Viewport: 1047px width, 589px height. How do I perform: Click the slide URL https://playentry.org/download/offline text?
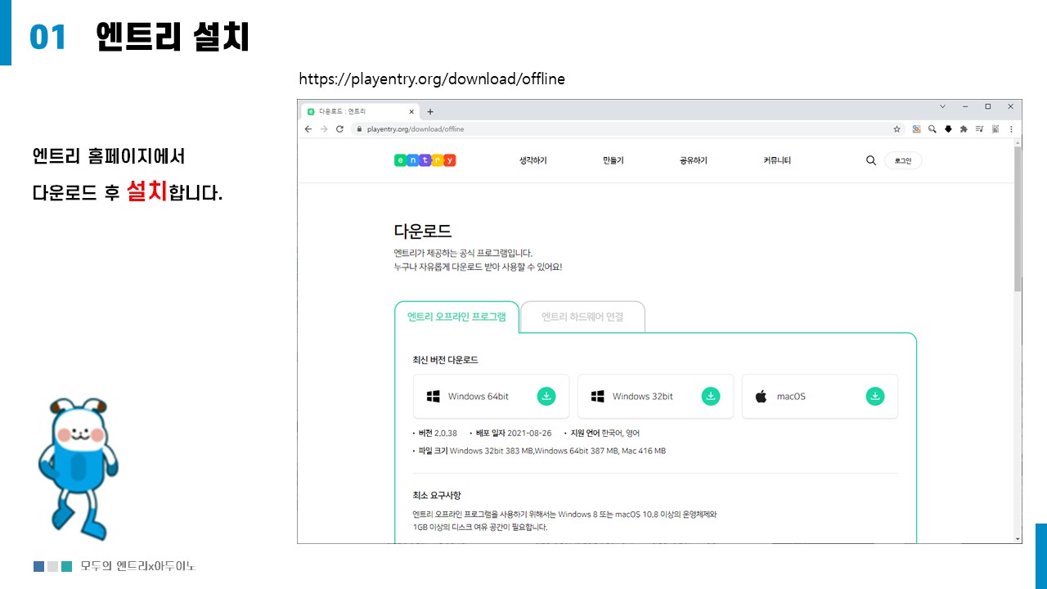pyautogui.click(x=432, y=79)
